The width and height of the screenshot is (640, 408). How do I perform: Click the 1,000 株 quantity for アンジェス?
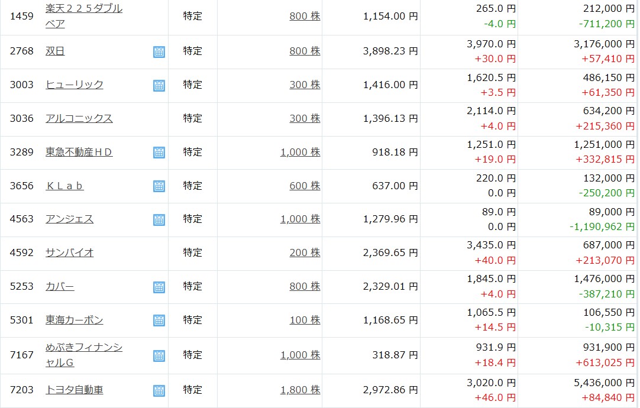pyautogui.click(x=300, y=219)
